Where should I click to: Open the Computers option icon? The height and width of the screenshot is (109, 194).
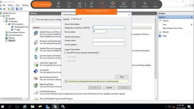36,71
